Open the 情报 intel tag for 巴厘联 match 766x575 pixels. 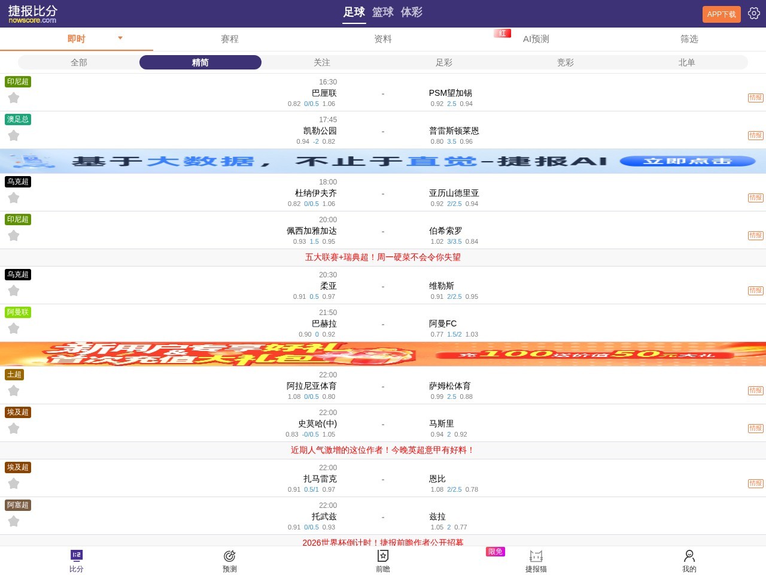click(x=755, y=97)
